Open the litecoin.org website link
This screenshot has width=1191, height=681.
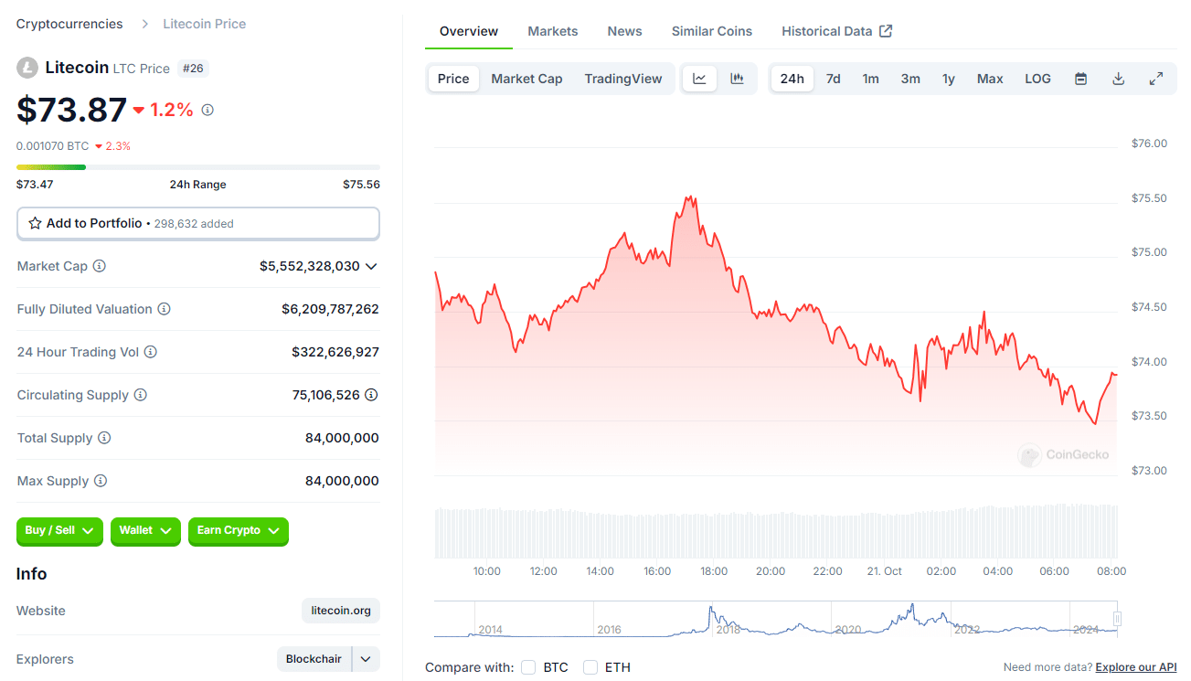pos(341,611)
